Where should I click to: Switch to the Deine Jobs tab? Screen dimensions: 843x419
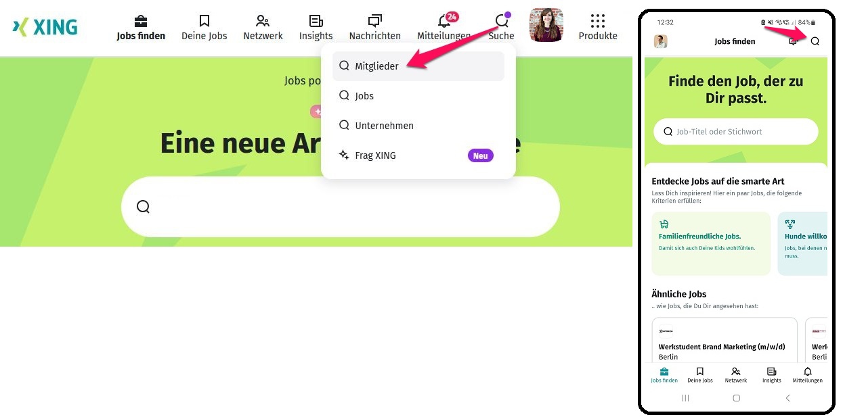pyautogui.click(x=204, y=21)
